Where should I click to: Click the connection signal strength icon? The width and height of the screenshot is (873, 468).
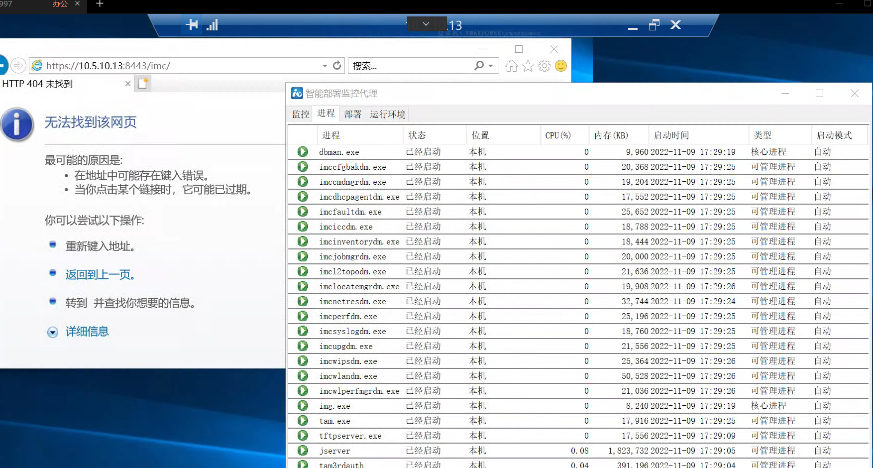point(213,25)
